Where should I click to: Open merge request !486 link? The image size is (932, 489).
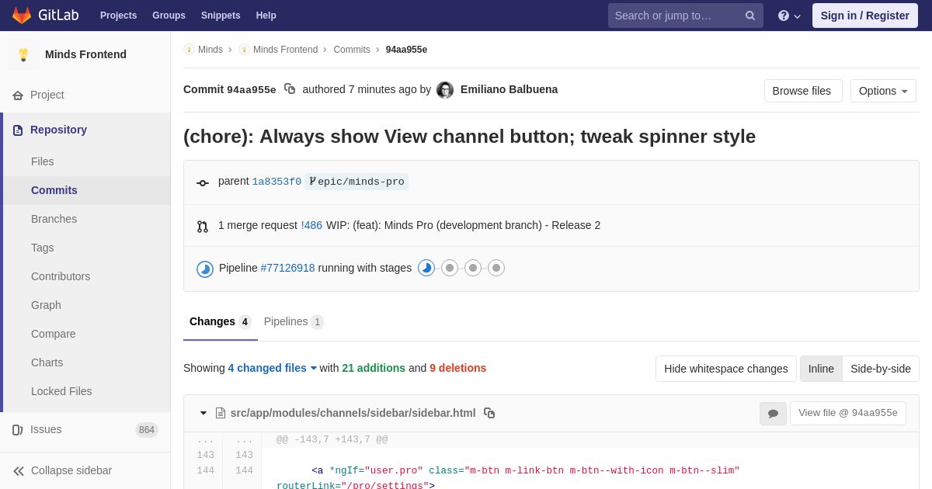(x=311, y=225)
